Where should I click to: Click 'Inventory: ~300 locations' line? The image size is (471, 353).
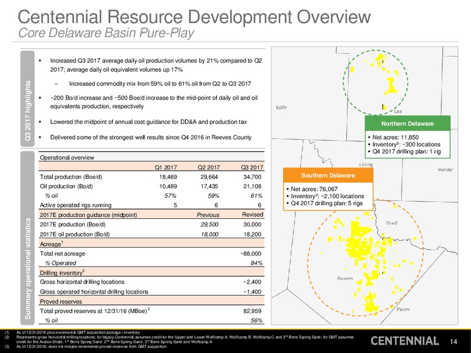pyautogui.click(x=406, y=144)
